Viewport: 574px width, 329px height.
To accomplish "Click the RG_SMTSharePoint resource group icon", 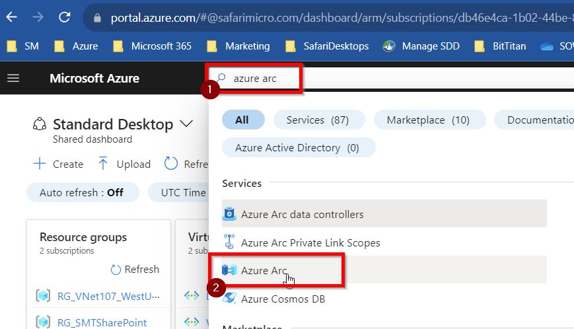I will coord(43,322).
